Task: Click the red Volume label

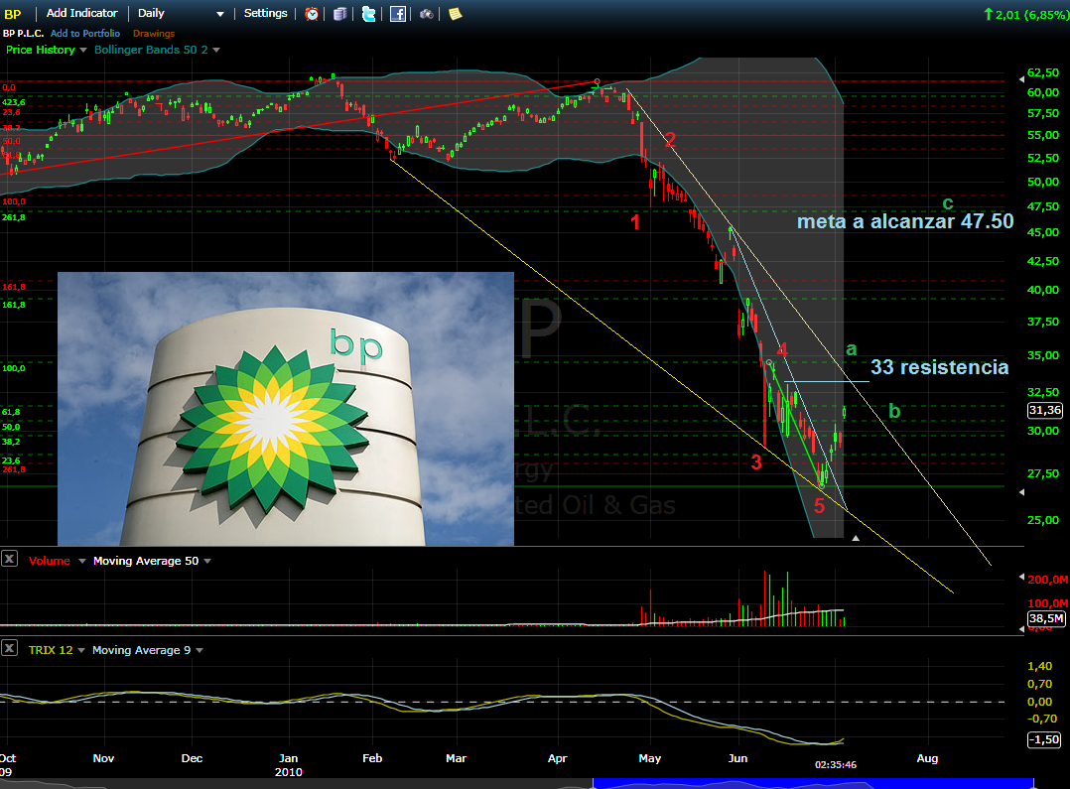Action: [50, 561]
